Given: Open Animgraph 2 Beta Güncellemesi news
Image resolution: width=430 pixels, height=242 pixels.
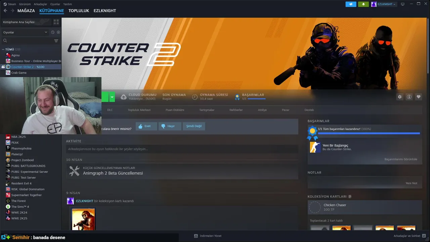Looking at the screenshot, I should pos(113,173).
